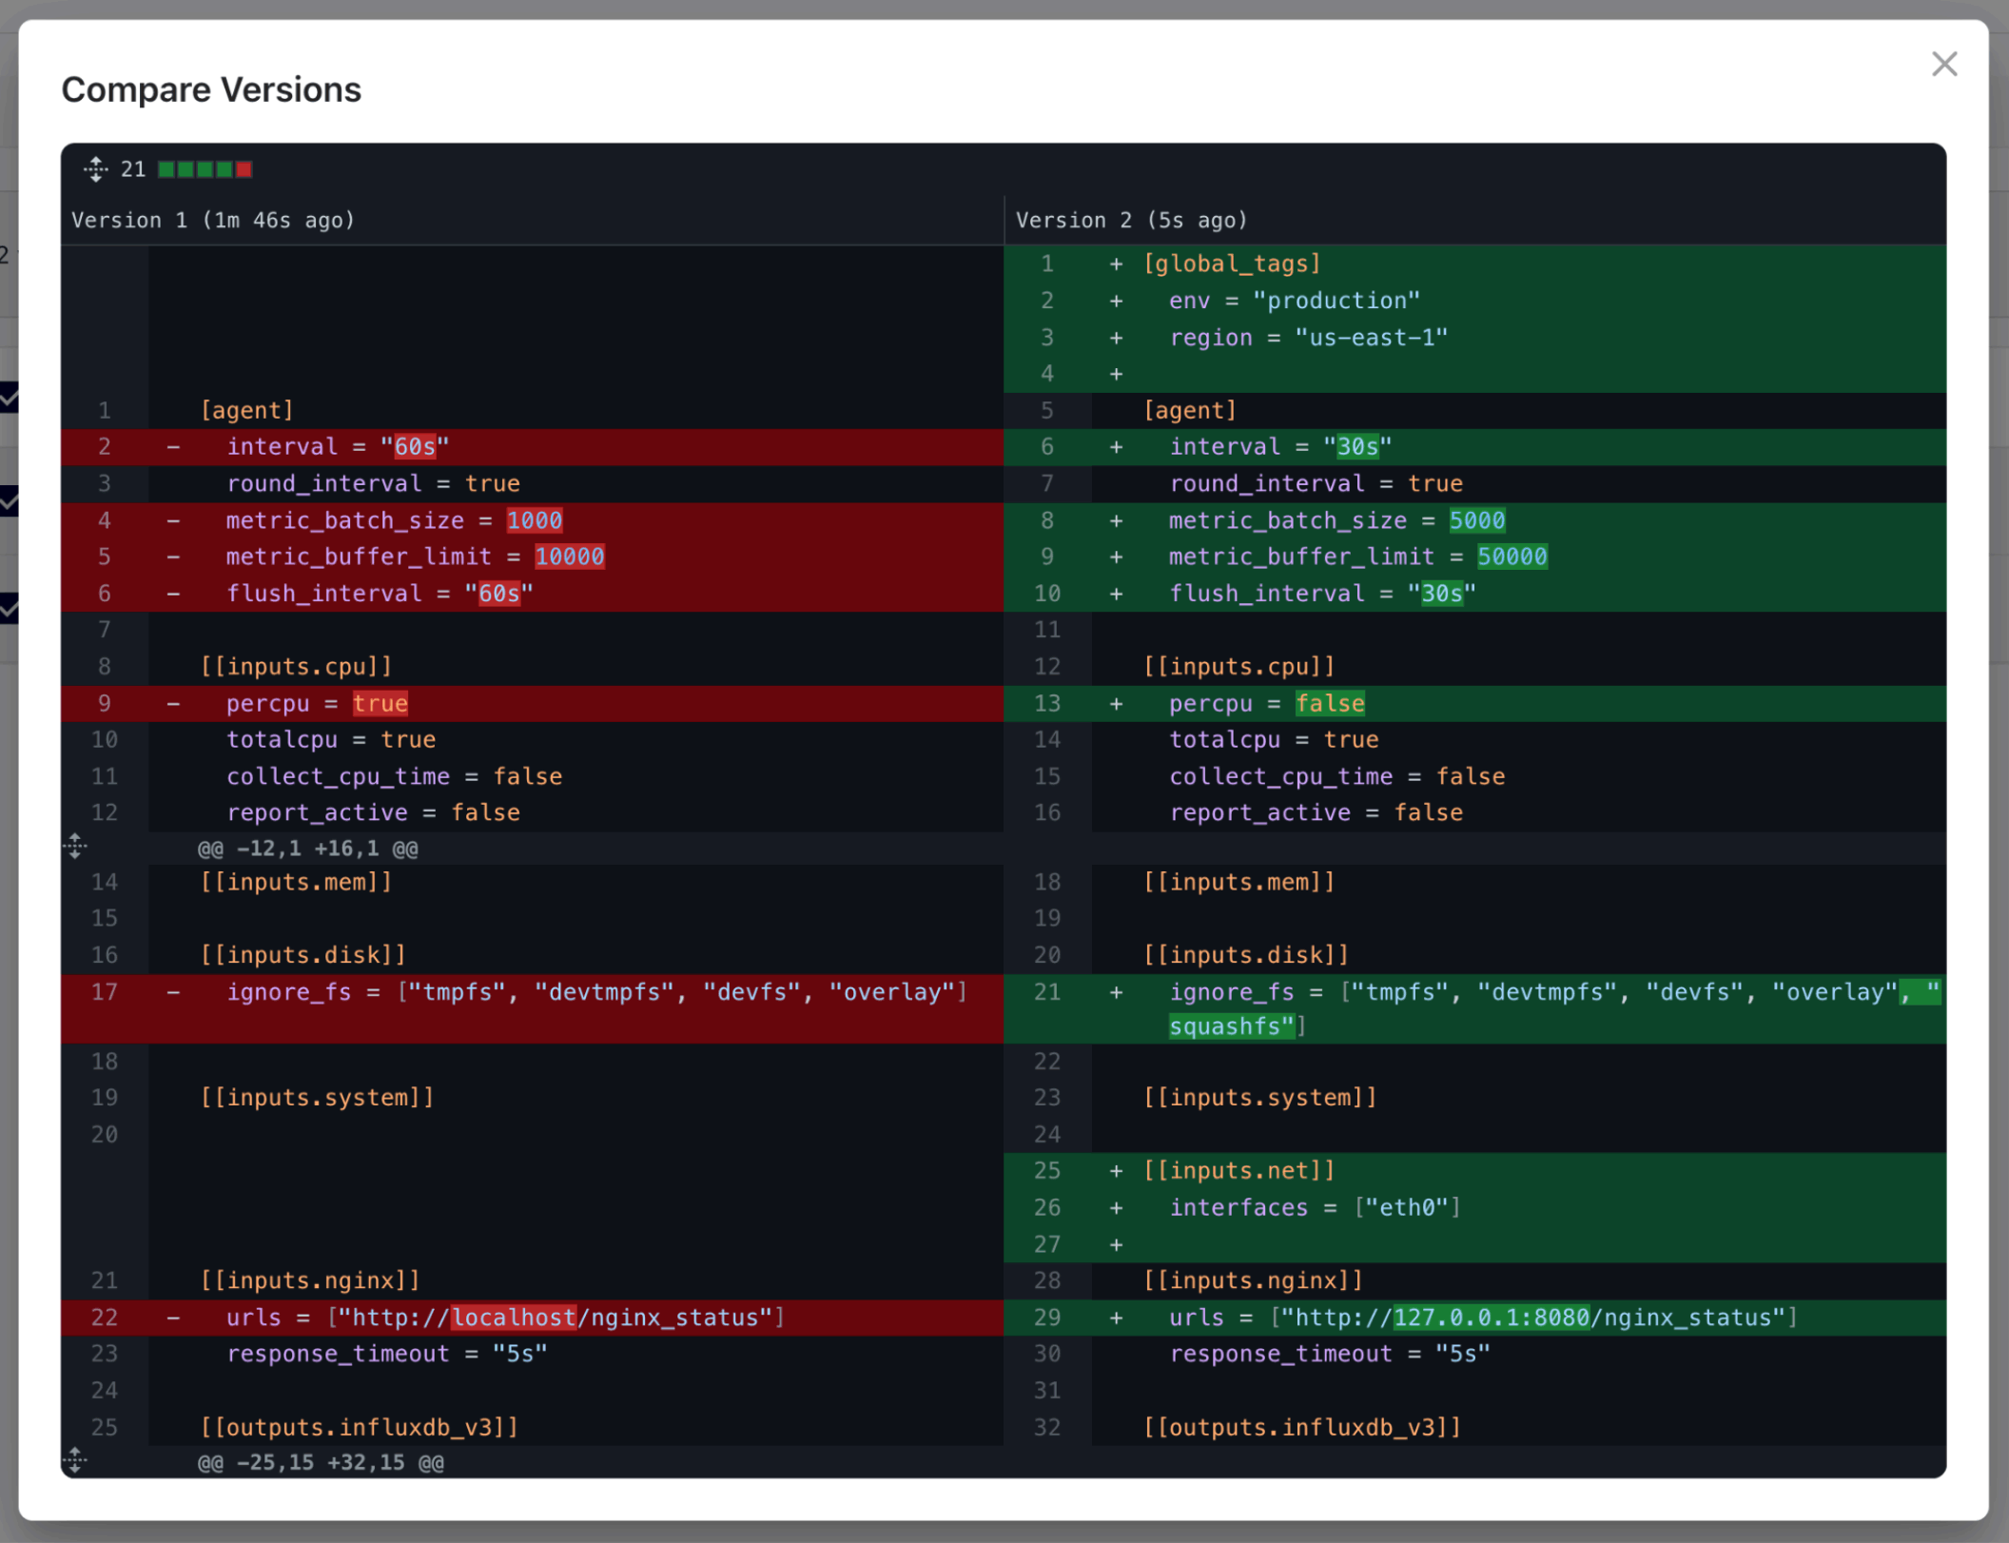Screen dimensions: 2009x1543
Task: Select added line flush_interval = "30s"
Action: tap(1475, 594)
